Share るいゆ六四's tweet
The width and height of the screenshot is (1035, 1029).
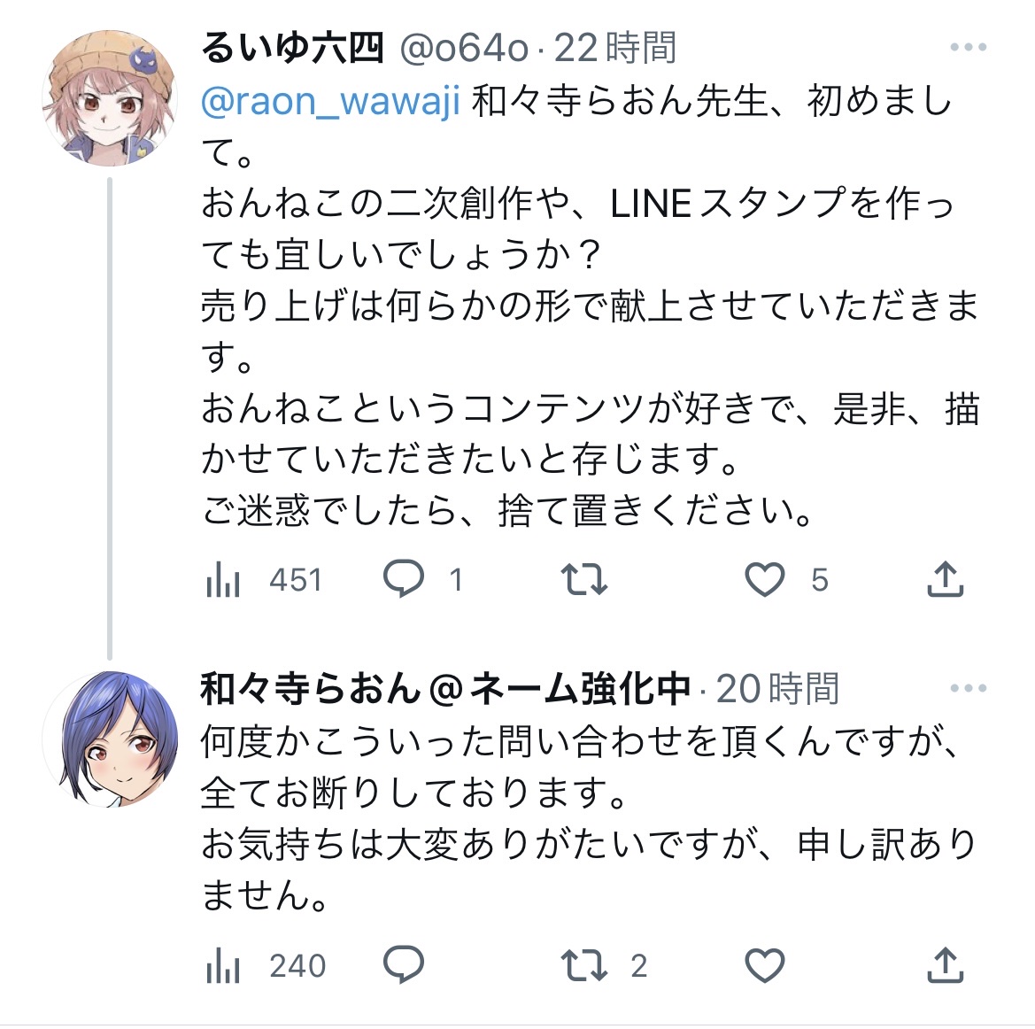(945, 580)
